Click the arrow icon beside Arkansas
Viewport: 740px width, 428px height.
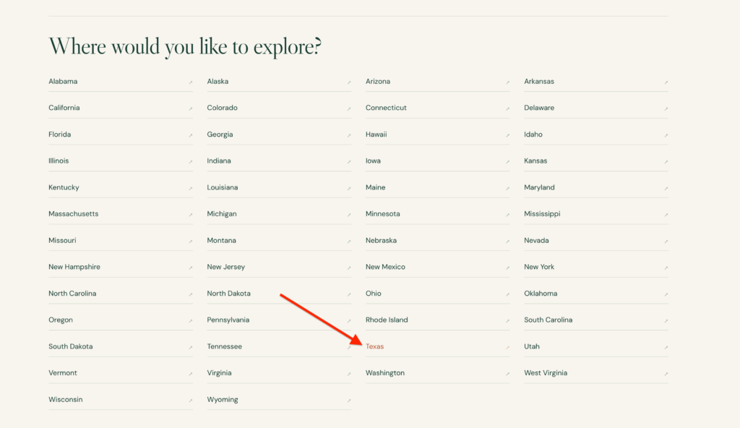[x=666, y=82]
